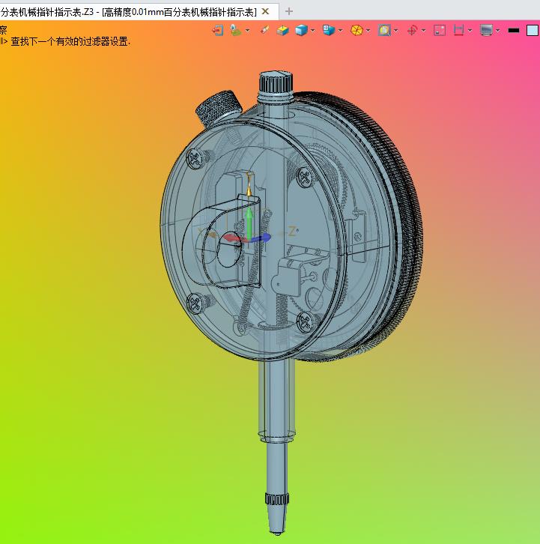Expand the dropdown beside cube-with-sheet icon
This screenshot has width=540, height=544.
click(x=340, y=31)
